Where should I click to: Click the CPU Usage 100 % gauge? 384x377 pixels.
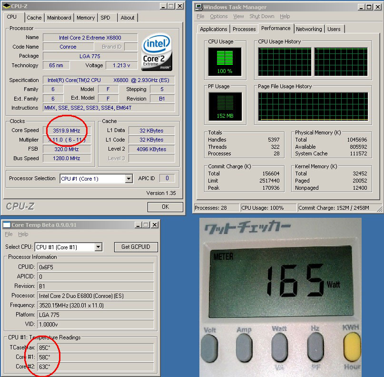(x=225, y=61)
